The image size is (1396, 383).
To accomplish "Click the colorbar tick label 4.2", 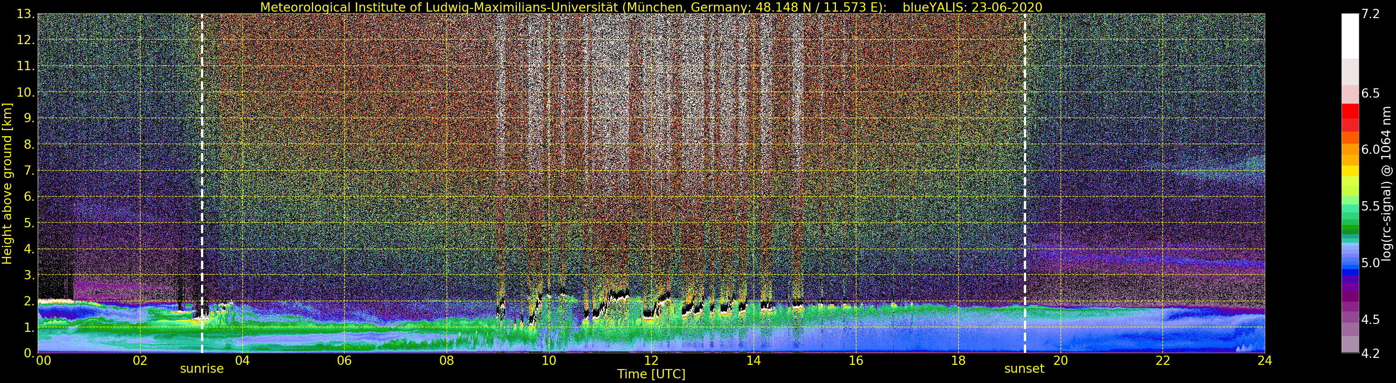I will 1370,354.
